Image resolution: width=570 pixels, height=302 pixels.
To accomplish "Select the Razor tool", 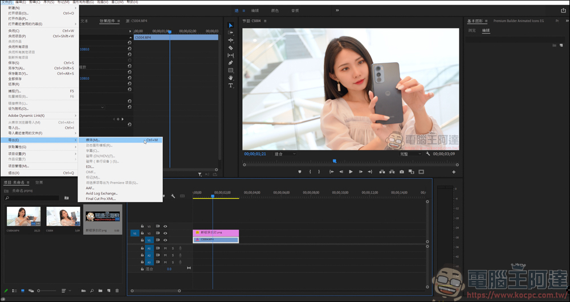I will pyautogui.click(x=230, y=48).
